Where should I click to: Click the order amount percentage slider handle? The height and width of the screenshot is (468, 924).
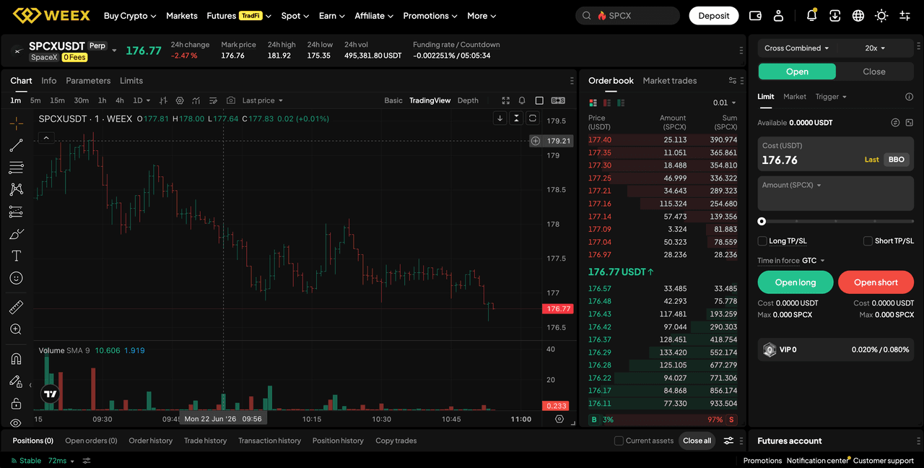[762, 222]
